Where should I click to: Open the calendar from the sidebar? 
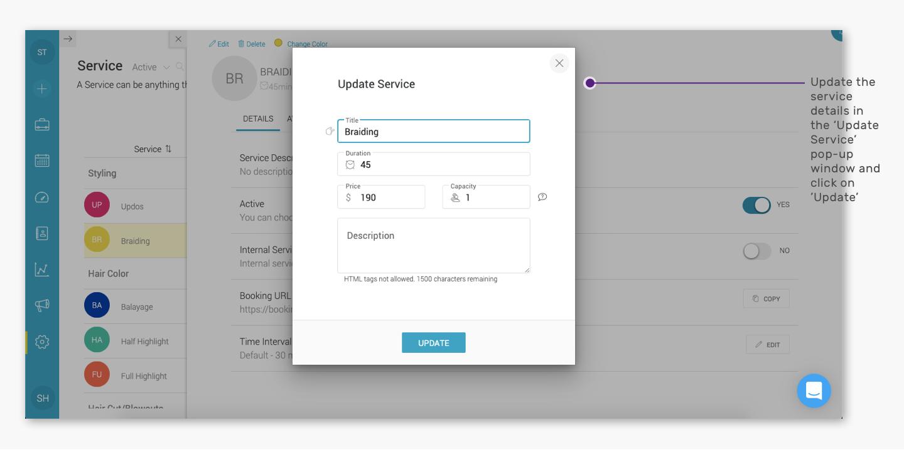(42, 160)
